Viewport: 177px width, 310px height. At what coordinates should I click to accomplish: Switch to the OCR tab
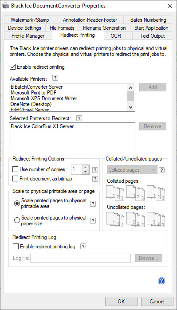[116, 36]
